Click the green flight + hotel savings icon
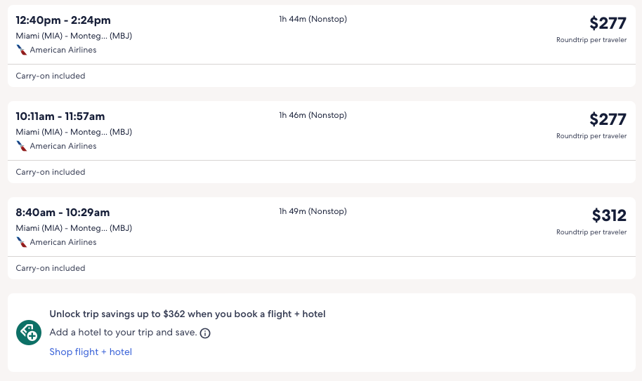Viewport: 642px width, 381px height. (x=29, y=333)
